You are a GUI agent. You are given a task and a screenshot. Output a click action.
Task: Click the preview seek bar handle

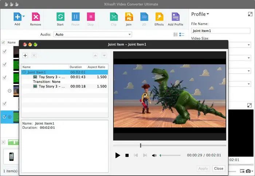141,146
